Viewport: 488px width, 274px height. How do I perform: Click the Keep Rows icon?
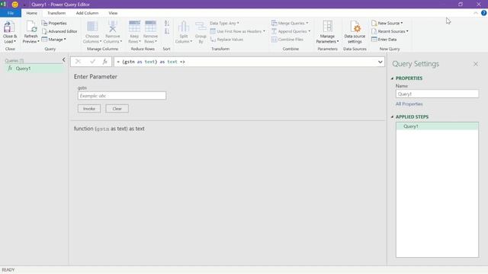(x=134, y=27)
